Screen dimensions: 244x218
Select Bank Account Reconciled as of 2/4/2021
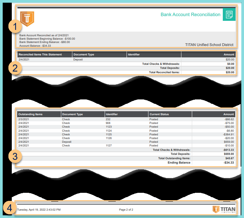pos(44,35)
